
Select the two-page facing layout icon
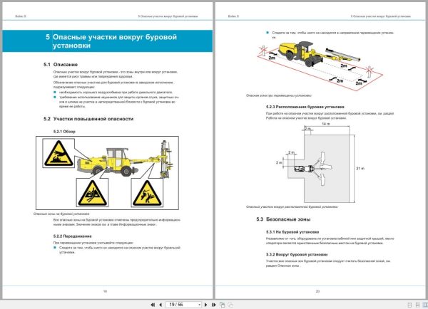tap(425, 305)
